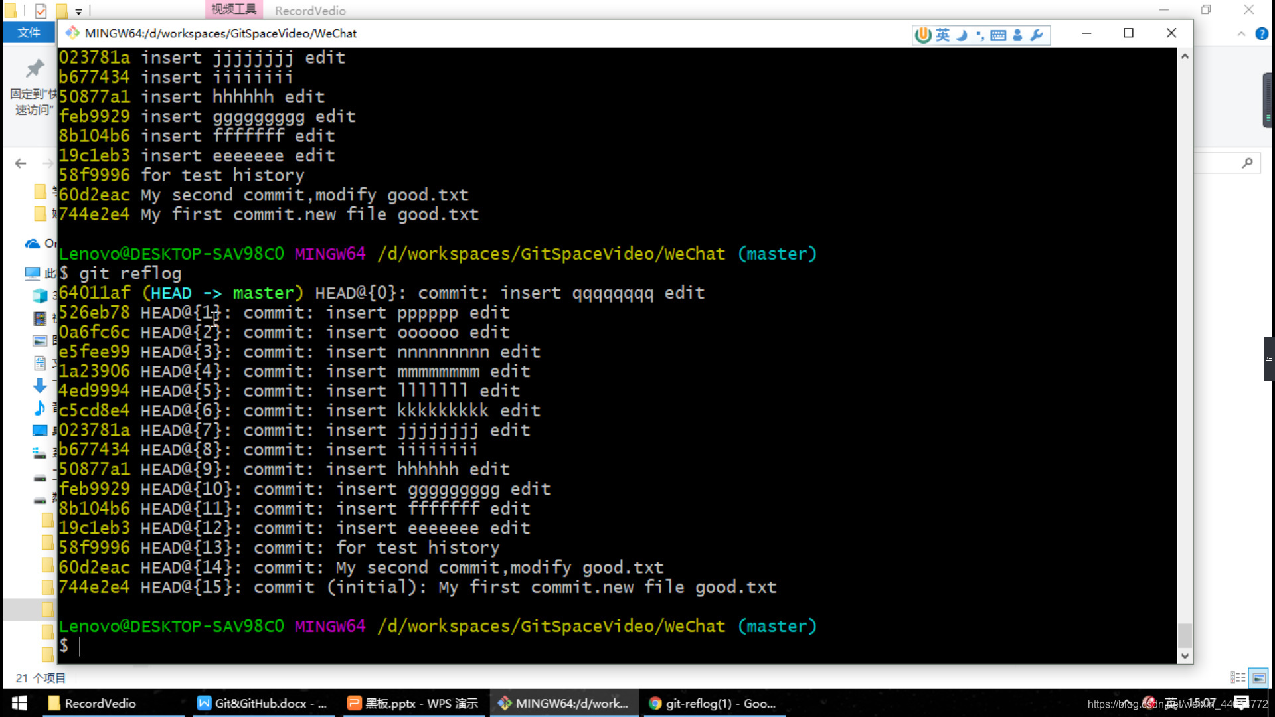1275x717 pixels.
Task: Expand the quick access toolbar dropdown
Action: click(x=78, y=11)
